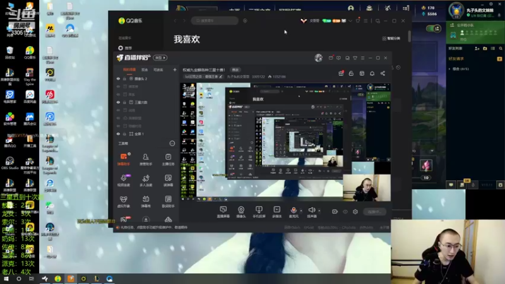This screenshot has height=284, width=505.
Task: Lock the 全屏 1 source
Action: 124,134
